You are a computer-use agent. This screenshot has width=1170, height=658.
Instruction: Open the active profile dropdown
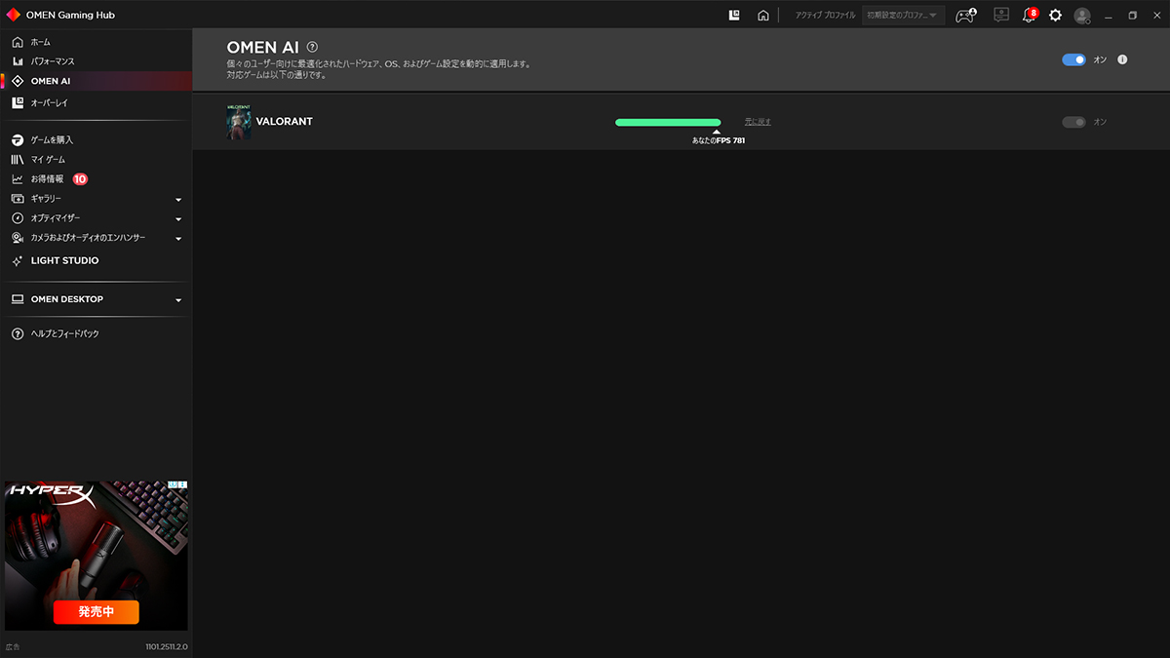[903, 16]
